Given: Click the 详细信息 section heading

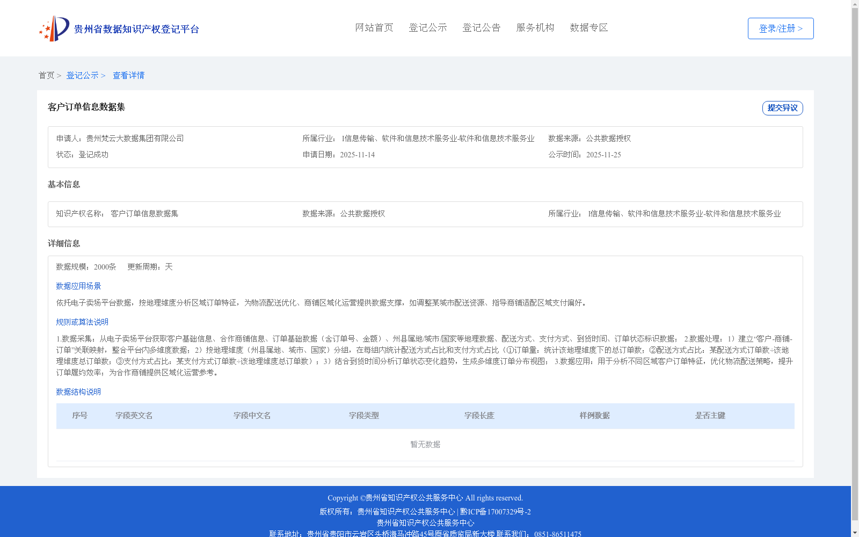Looking at the screenshot, I should (x=64, y=244).
